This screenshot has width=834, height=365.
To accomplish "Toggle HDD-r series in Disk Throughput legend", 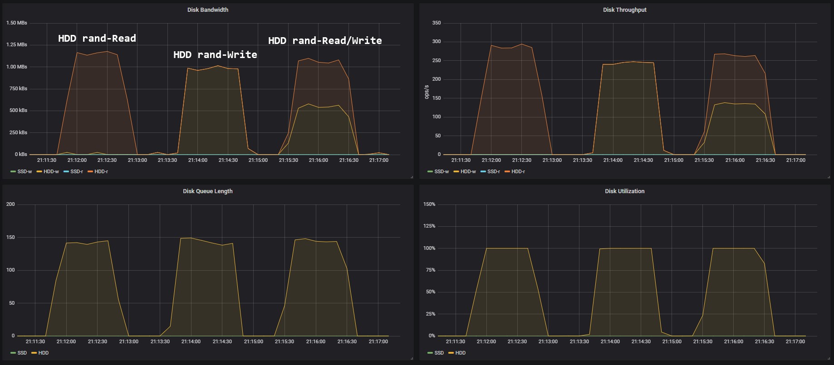I will click(518, 171).
